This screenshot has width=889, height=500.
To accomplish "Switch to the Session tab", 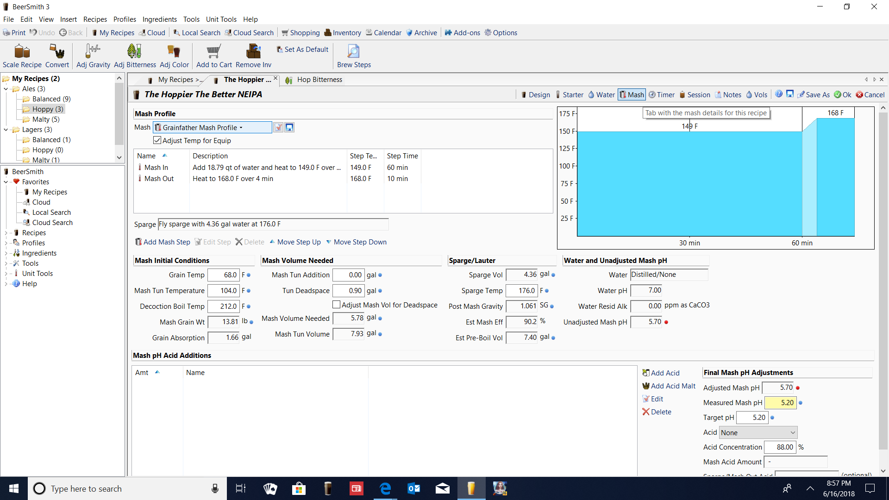I will pos(695,95).
